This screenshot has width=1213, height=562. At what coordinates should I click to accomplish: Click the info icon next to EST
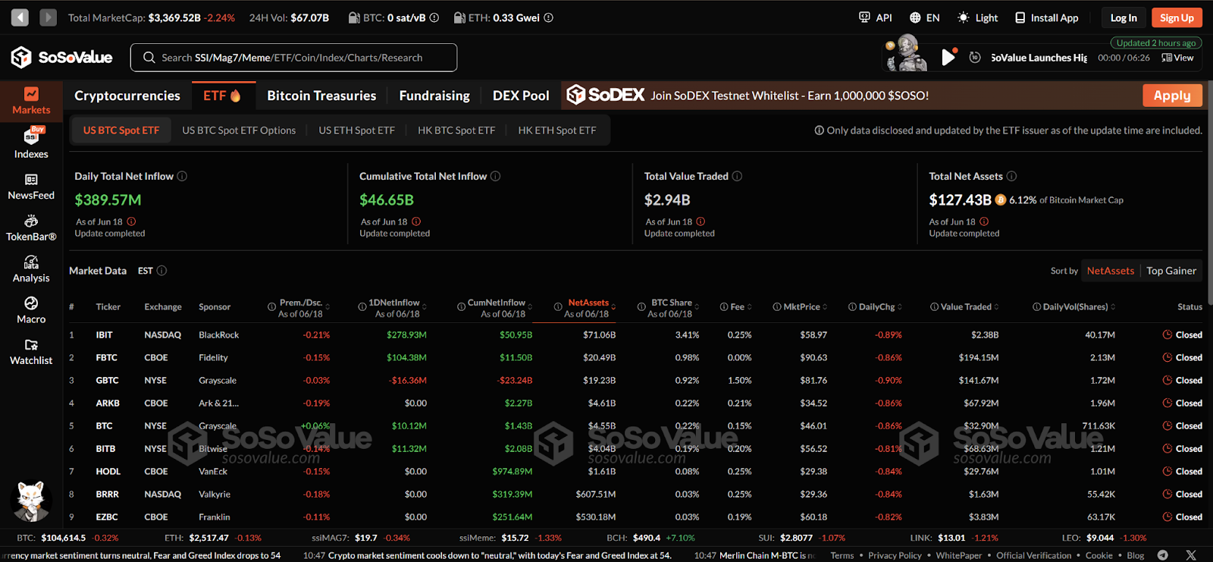click(x=161, y=271)
